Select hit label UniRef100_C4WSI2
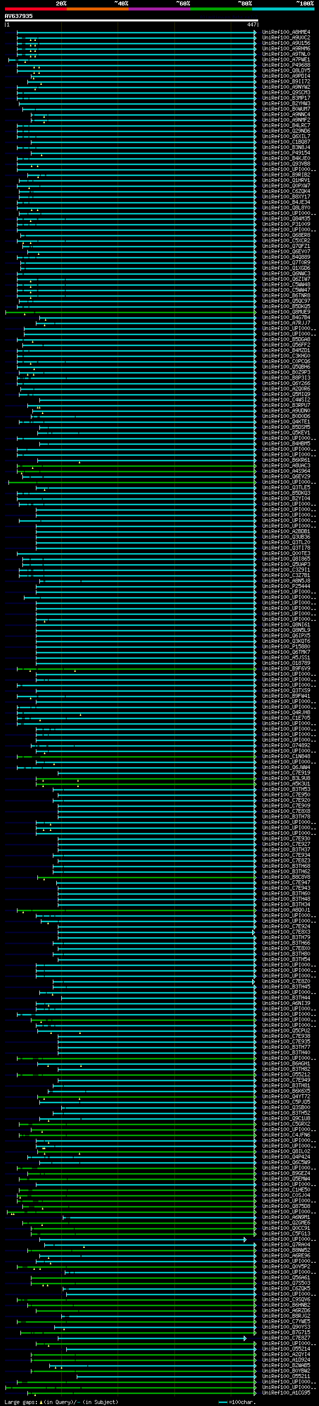The image size is (319, 1406). coord(286,400)
